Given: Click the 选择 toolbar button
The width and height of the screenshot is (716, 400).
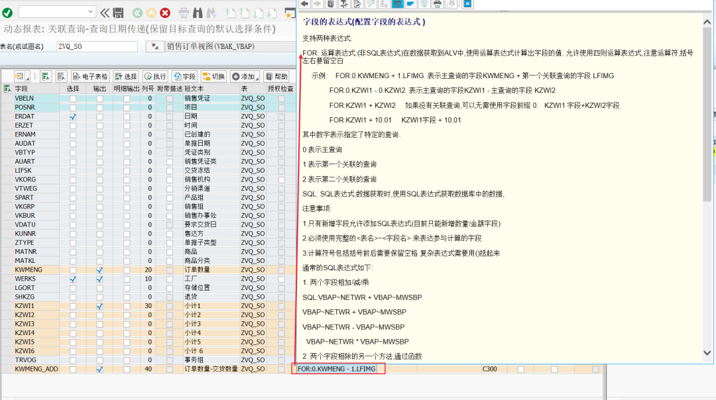Looking at the screenshot, I should (x=126, y=77).
